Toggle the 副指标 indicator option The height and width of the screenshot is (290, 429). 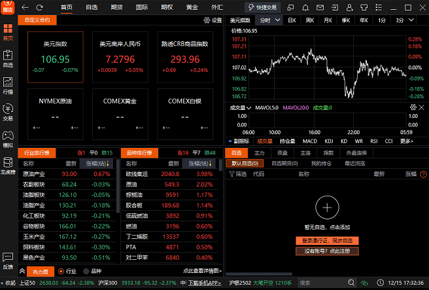239,141
